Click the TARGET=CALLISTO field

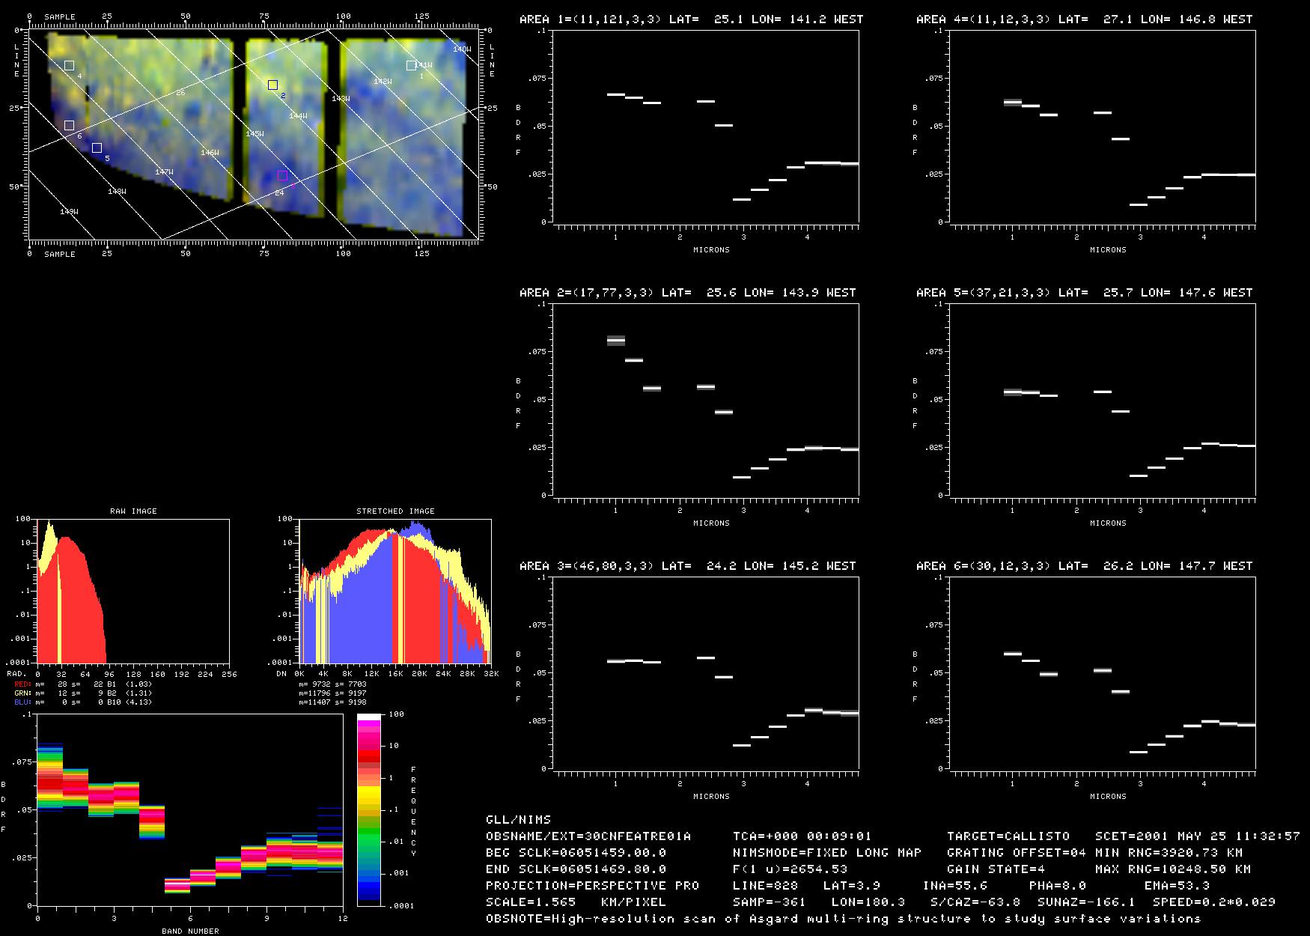tap(1008, 836)
